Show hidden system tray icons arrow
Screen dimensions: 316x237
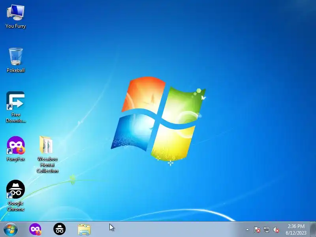pyautogui.click(x=248, y=229)
